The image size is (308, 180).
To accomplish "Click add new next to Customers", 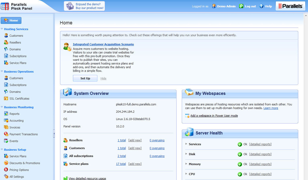I will click(135, 148).
